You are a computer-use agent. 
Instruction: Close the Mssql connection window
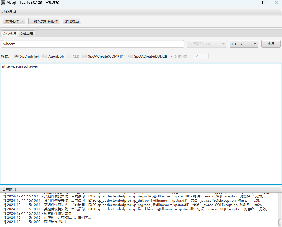pyautogui.click(x=277, y=3)
